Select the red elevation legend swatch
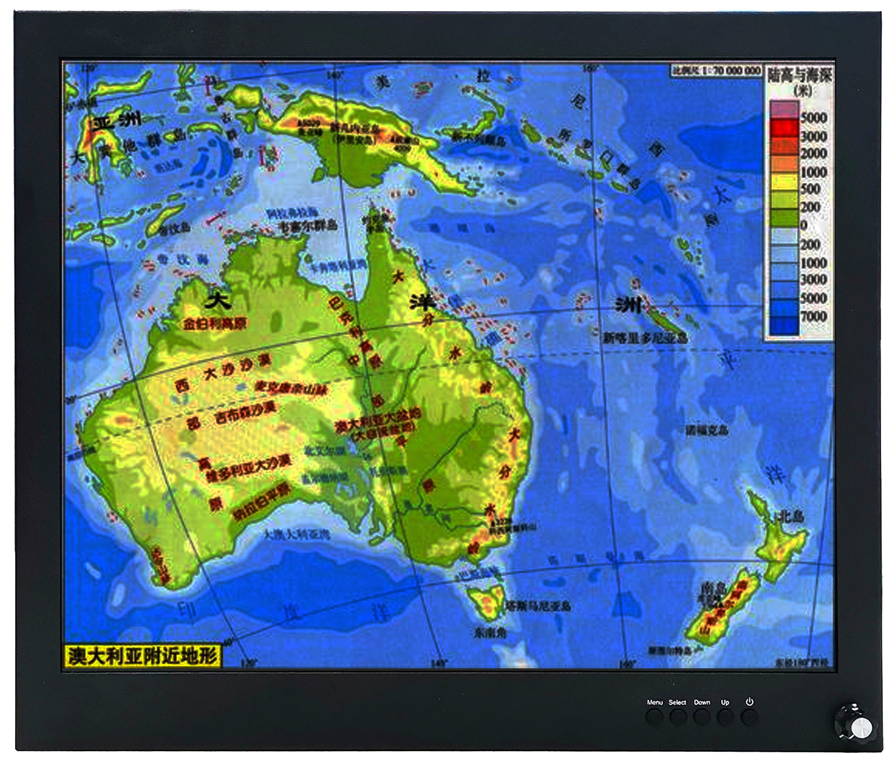 (784, 128)
